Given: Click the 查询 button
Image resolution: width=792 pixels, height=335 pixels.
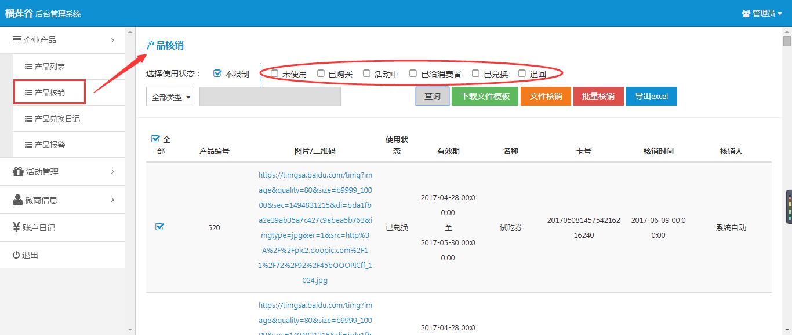Looking at the screenshot, I should [433, 97].
